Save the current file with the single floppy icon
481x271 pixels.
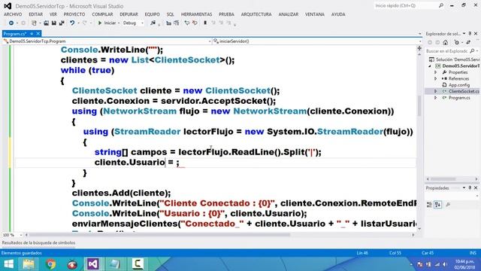(53, 23)
